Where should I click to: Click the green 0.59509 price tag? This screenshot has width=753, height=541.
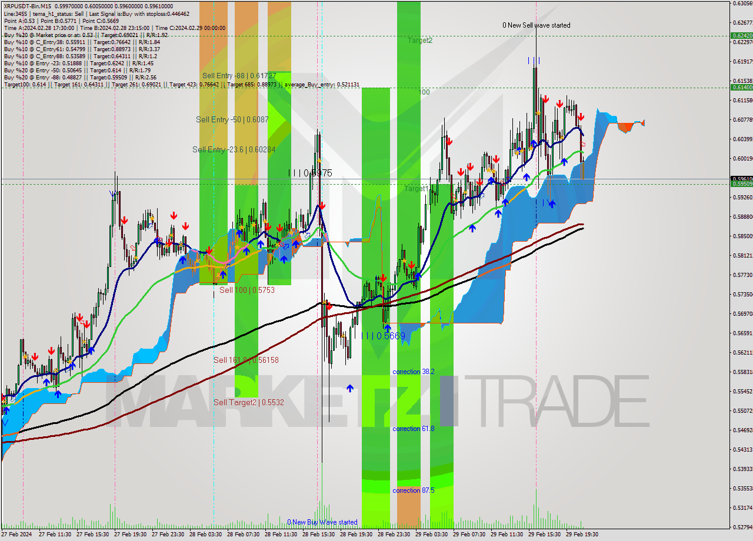click(x=741, y=183)
